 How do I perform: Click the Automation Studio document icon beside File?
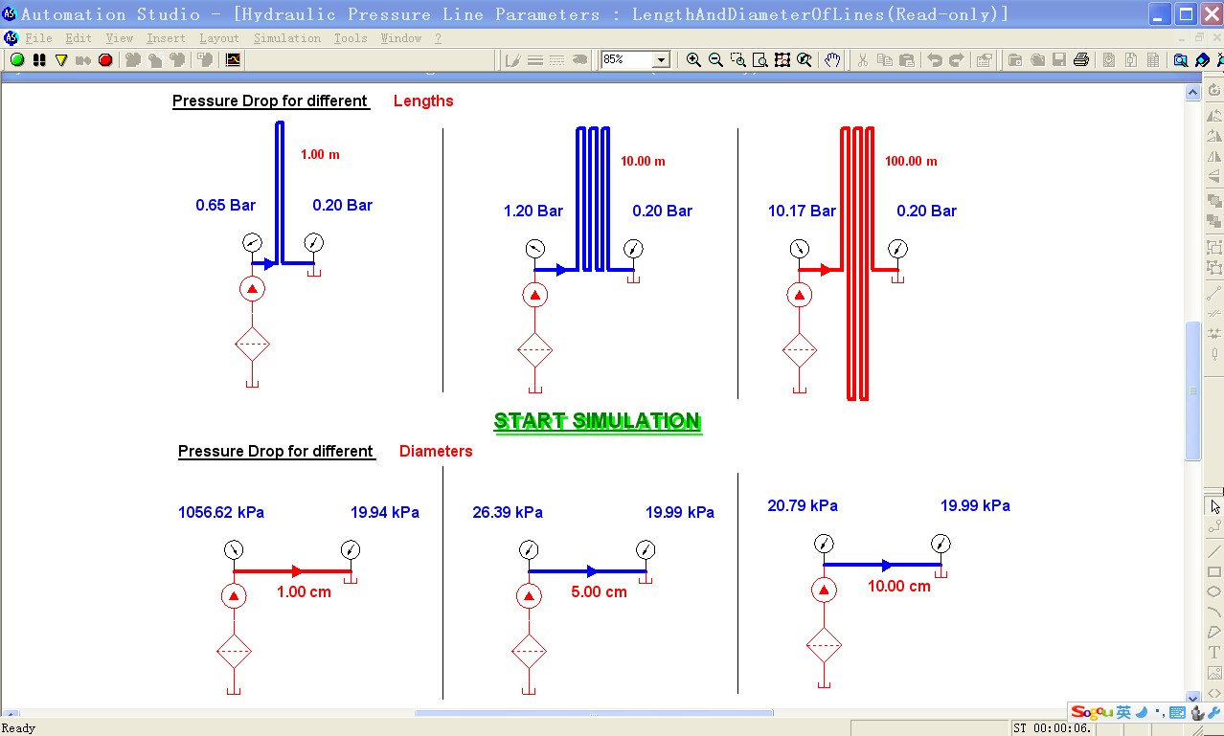11,38
